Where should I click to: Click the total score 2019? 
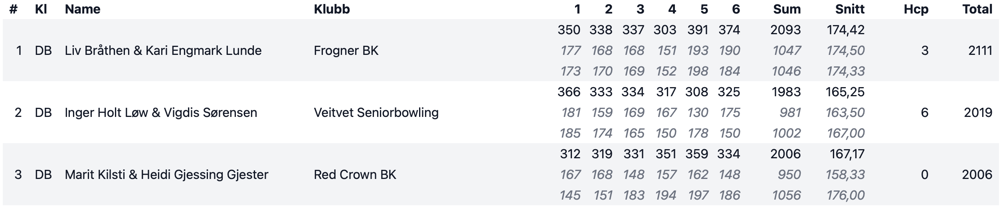[978, 113]
